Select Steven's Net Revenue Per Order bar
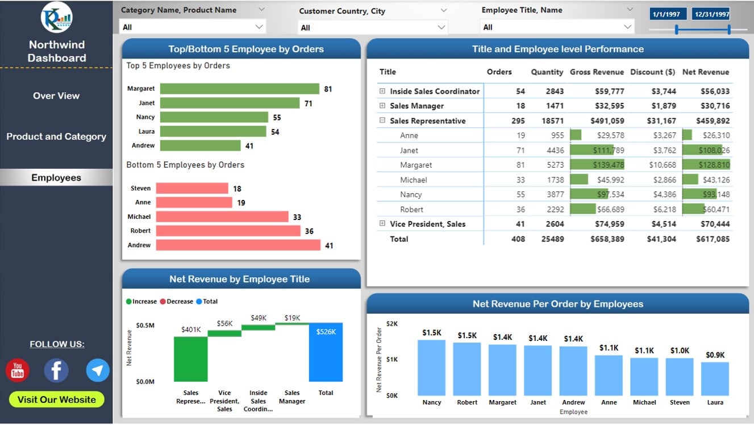 pyautogui.click(x=680, y=377)
